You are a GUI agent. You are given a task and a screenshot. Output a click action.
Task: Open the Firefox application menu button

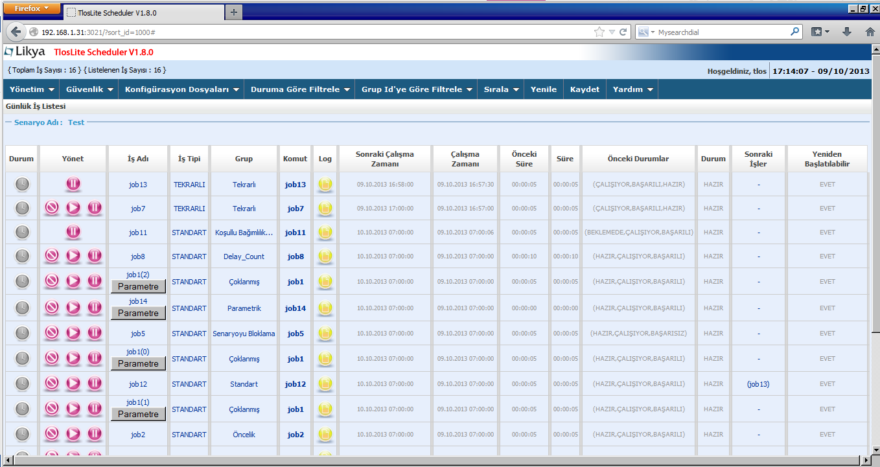(32, 8)
